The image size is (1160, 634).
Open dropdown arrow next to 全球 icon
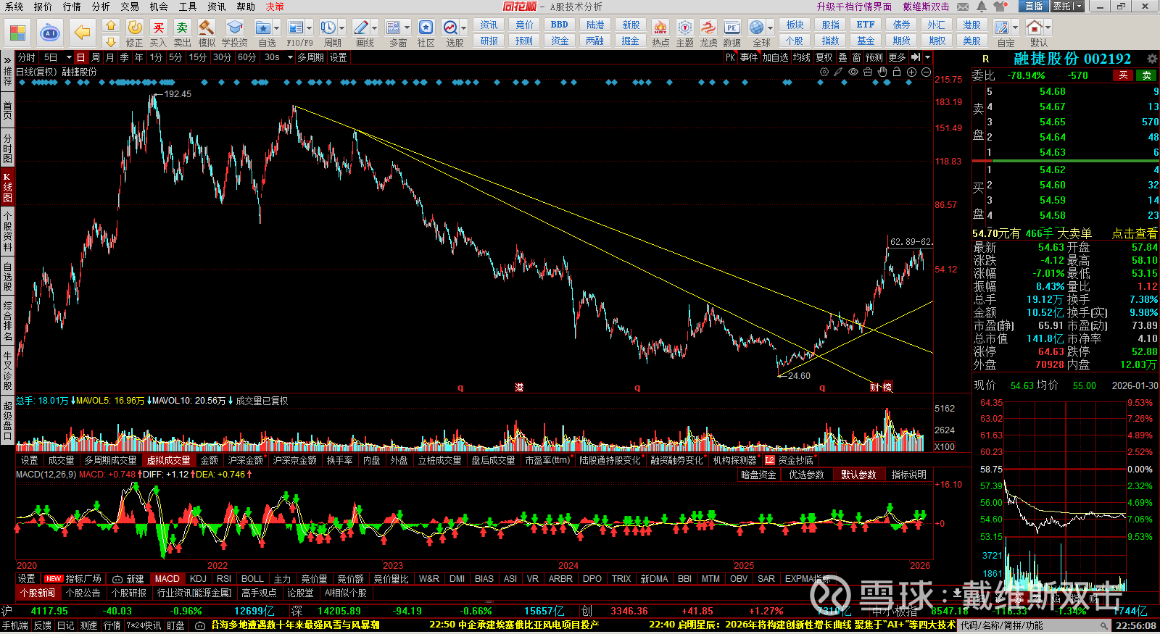tap(769, 28)
